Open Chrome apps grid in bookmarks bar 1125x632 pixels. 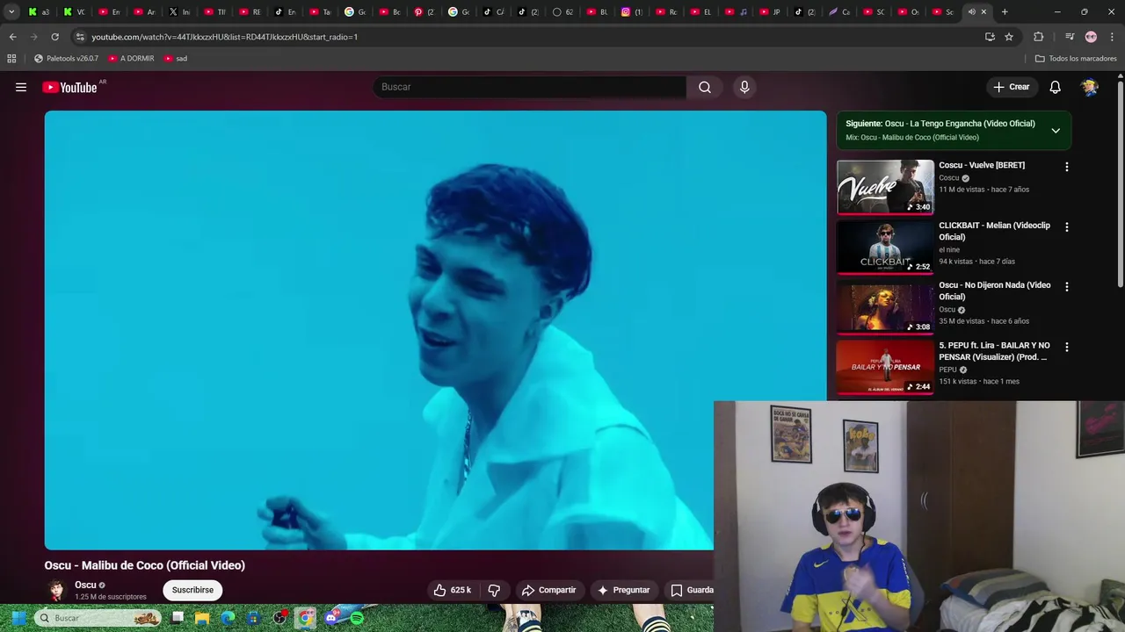point(11,59)
